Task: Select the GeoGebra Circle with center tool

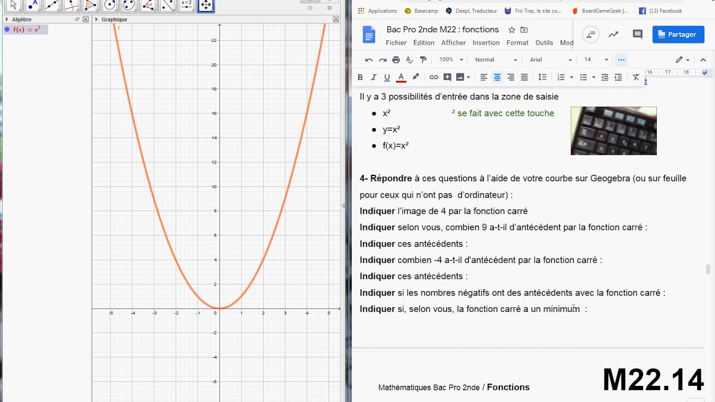Action: tap(110, 6)
